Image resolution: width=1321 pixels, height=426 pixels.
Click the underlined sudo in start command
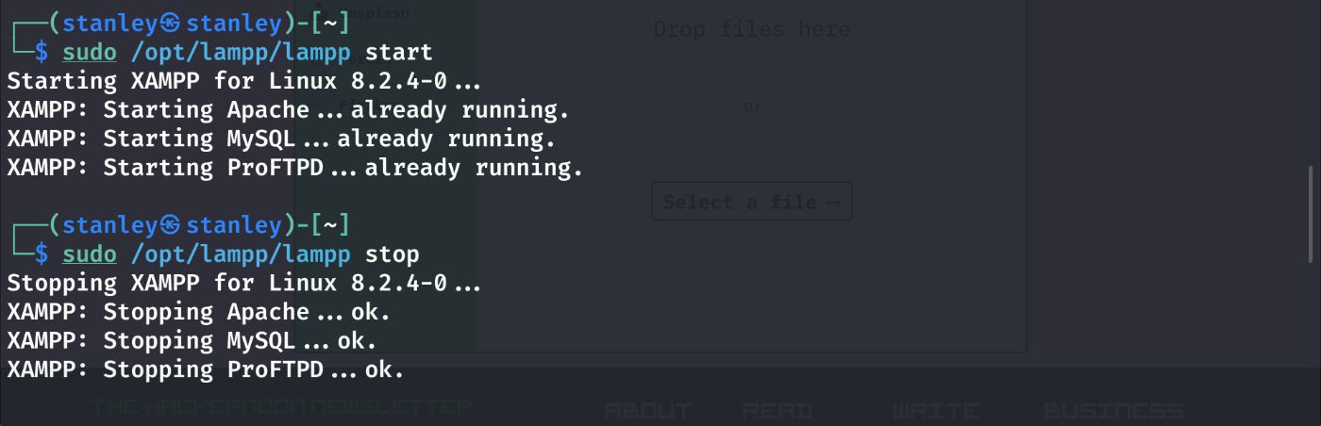pyautogui.click(x=90, y=52)
